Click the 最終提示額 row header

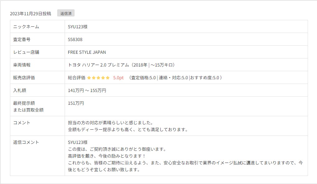(x=24, y=103)
